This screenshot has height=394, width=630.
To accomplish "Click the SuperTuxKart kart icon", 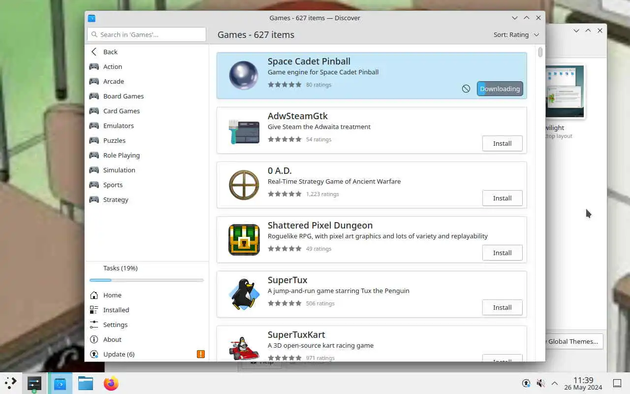I will pos(244,348).
